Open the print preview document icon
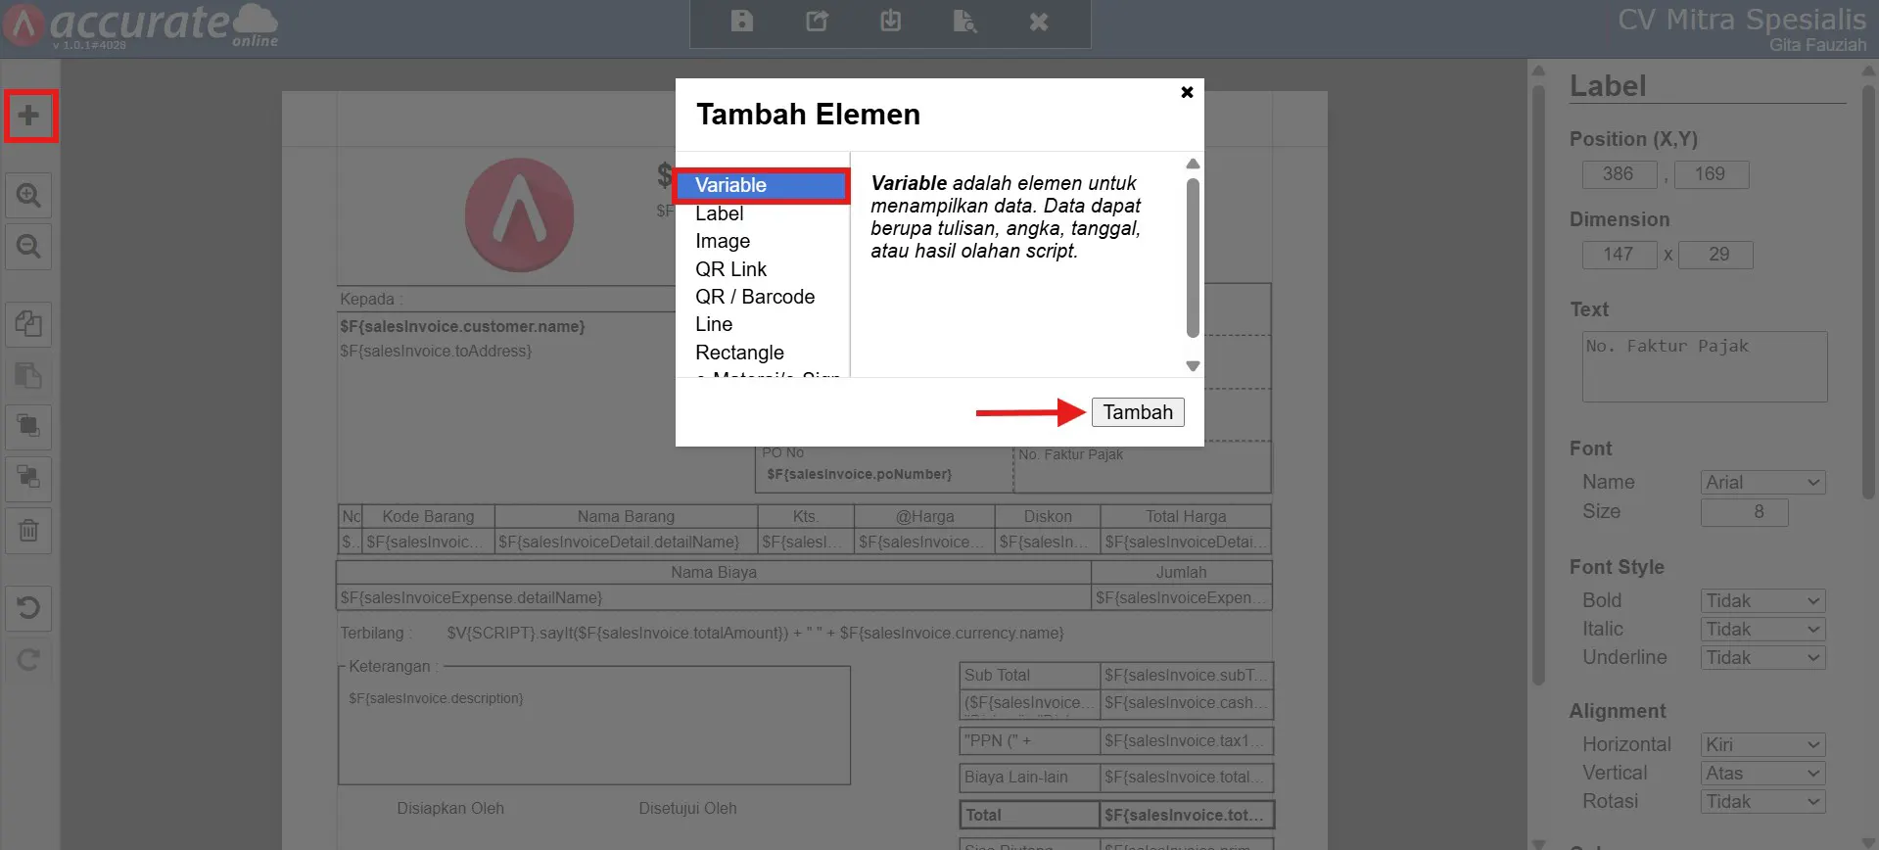This screenshot has width=1879, height=850. [x=964, y=21]
